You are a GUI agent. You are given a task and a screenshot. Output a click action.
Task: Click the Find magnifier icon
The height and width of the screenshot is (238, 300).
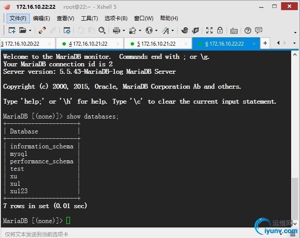click(102, 30)
